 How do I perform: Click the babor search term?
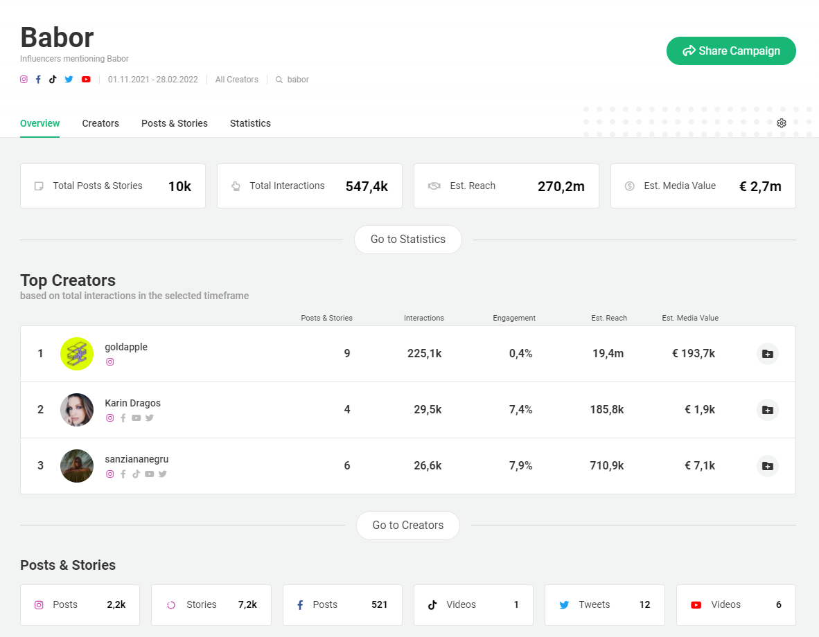tap(298, 80)
